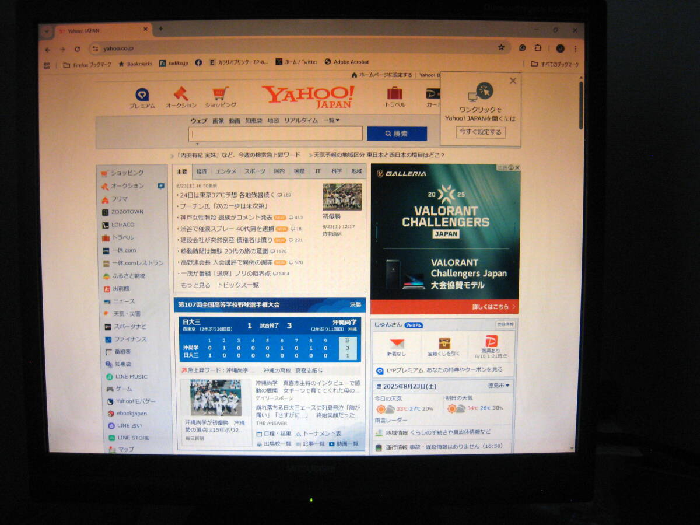Close the GALLERIA ad with X
This screenshot has width=700, height=525.
pos(517,167)
